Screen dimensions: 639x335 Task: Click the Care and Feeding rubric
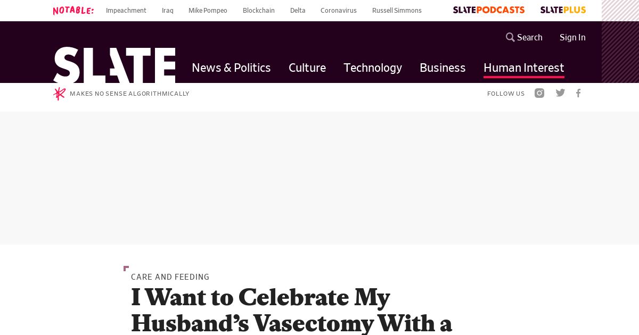click(x=170, y=277)
